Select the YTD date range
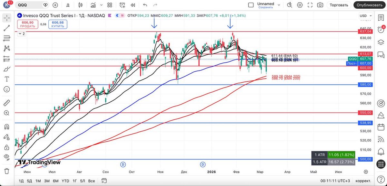 coord(65,181)
